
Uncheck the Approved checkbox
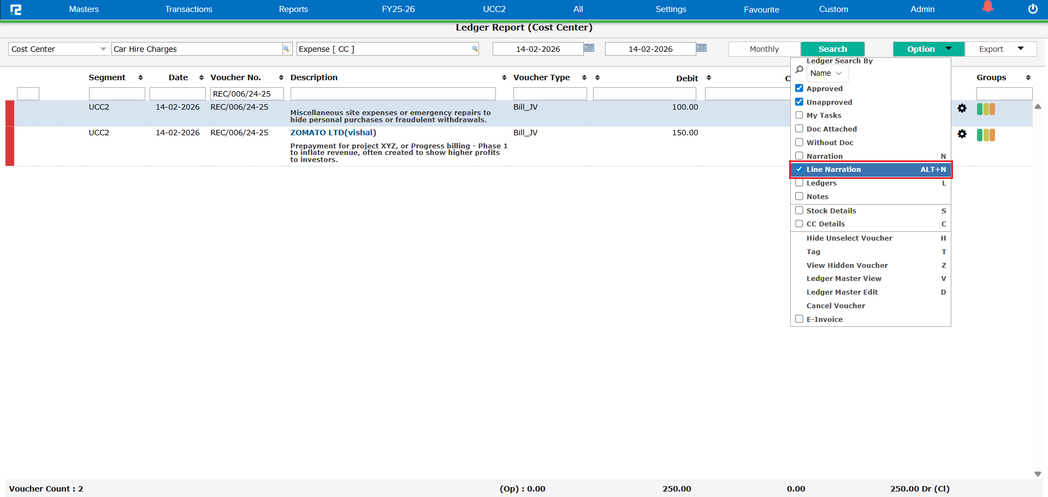click(799, 88)
